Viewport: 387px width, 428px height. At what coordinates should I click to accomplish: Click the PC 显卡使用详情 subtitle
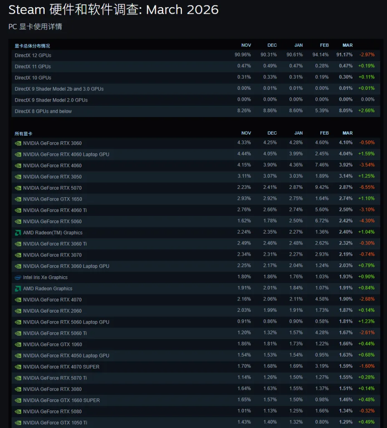[35, 27]
